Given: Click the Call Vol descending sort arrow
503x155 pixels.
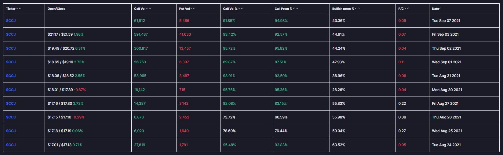Looking at the screenshot, I should coord(147,9).
